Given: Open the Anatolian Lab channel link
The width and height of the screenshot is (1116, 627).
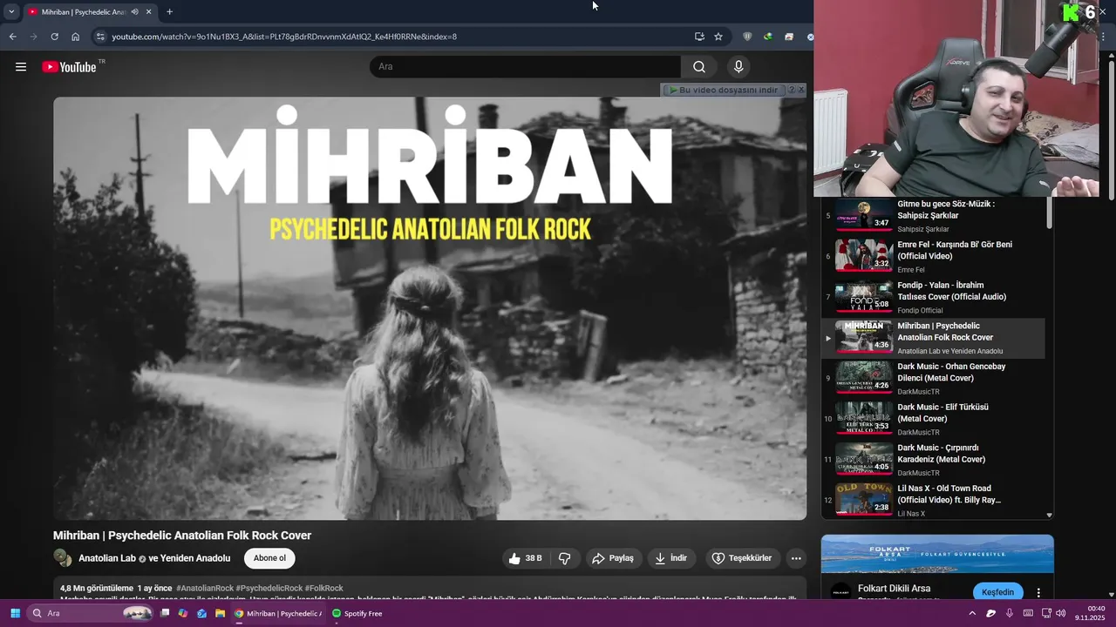Looking at the screenshot, I should [x=107, y=558].
